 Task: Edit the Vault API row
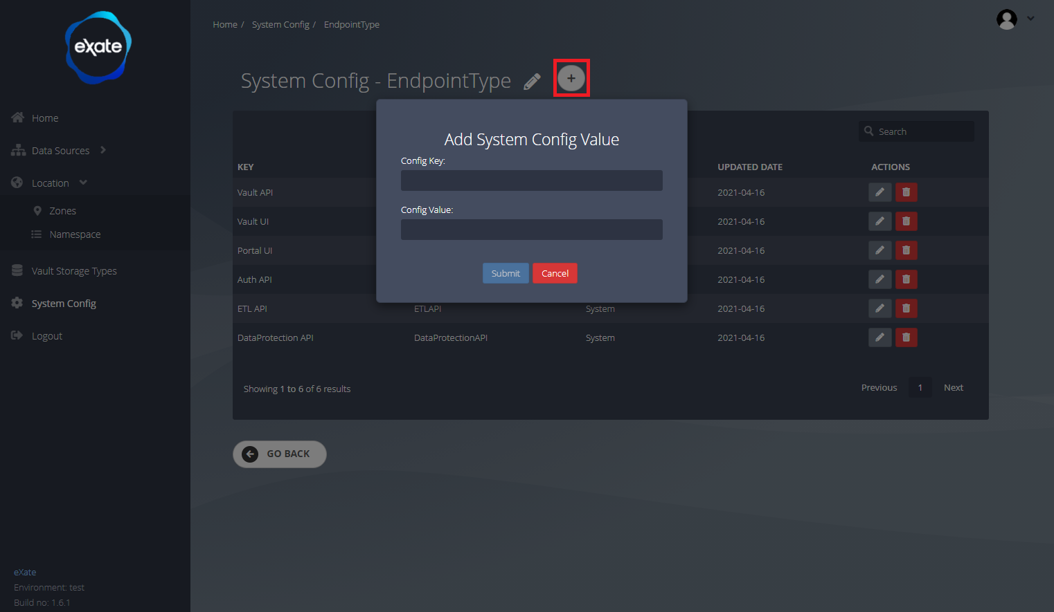click(879, 192)
